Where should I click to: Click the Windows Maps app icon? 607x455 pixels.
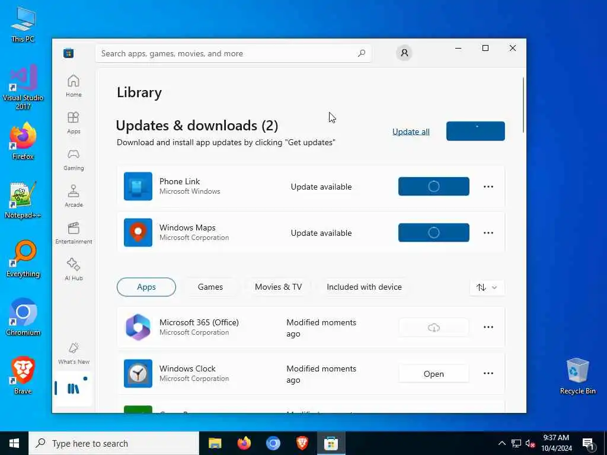pyautogui.click(x=138, y=232)
